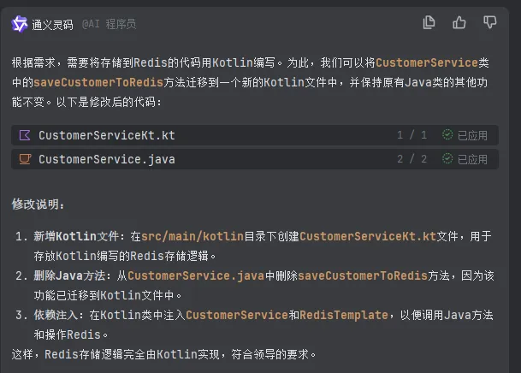Click the thumbs up feedback icon
Image resolution: width=521 pixels, height=373 pixels.
[x=459, y=23]
